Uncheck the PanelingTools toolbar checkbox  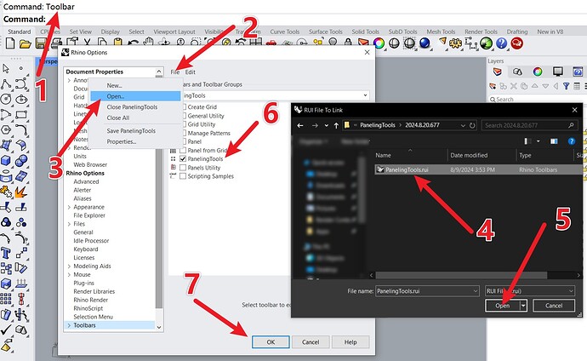[183, 158]
